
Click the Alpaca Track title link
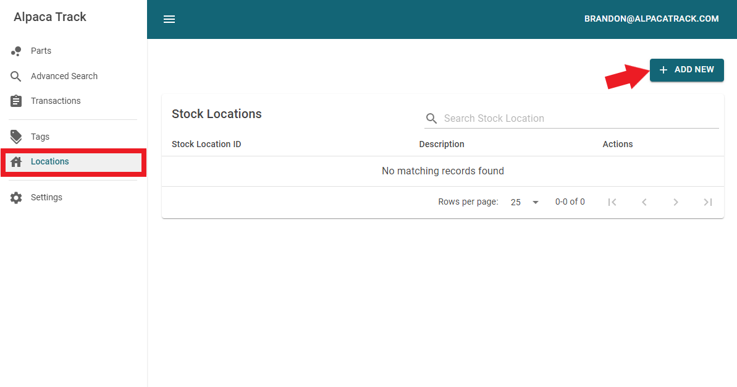[x=50, y=17]
